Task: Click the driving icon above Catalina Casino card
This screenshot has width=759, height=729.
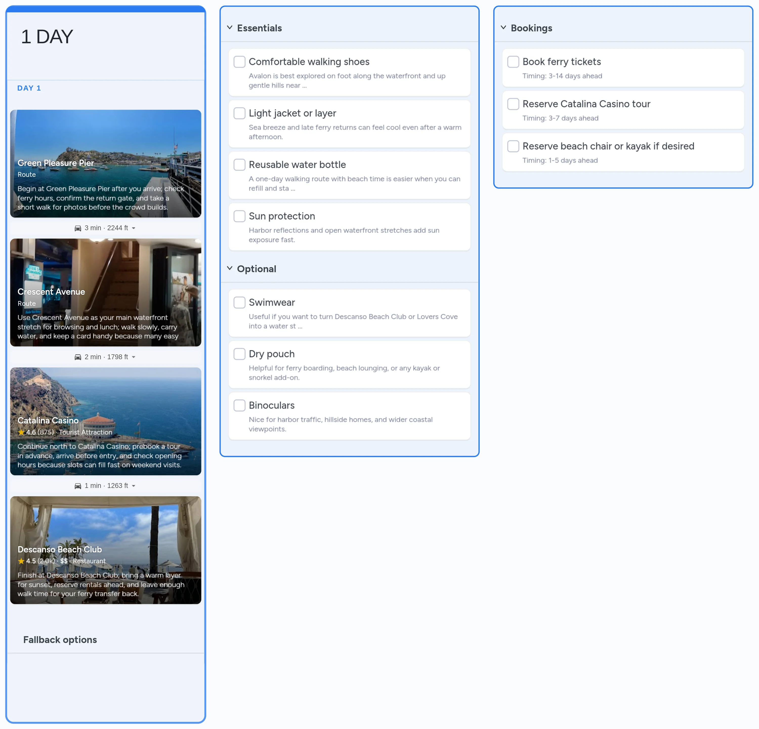Action: pos(78,357)
